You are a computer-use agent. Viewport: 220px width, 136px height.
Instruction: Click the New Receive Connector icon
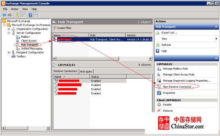tap(159, 87)
